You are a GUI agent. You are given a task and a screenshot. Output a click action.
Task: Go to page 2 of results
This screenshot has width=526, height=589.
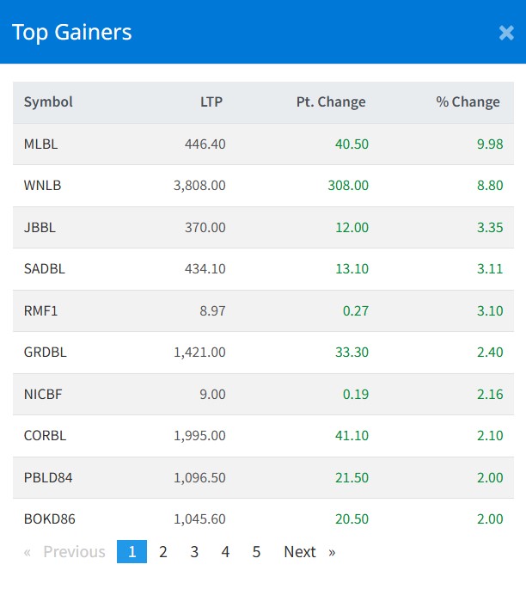(x=163, y=552)
